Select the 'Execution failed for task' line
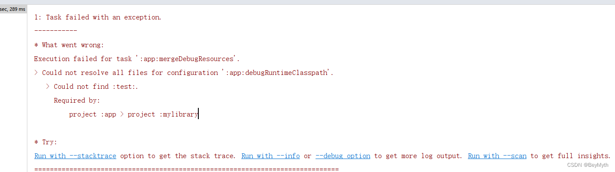The width and height of the screenshot is (615, 172). (137, 59)
